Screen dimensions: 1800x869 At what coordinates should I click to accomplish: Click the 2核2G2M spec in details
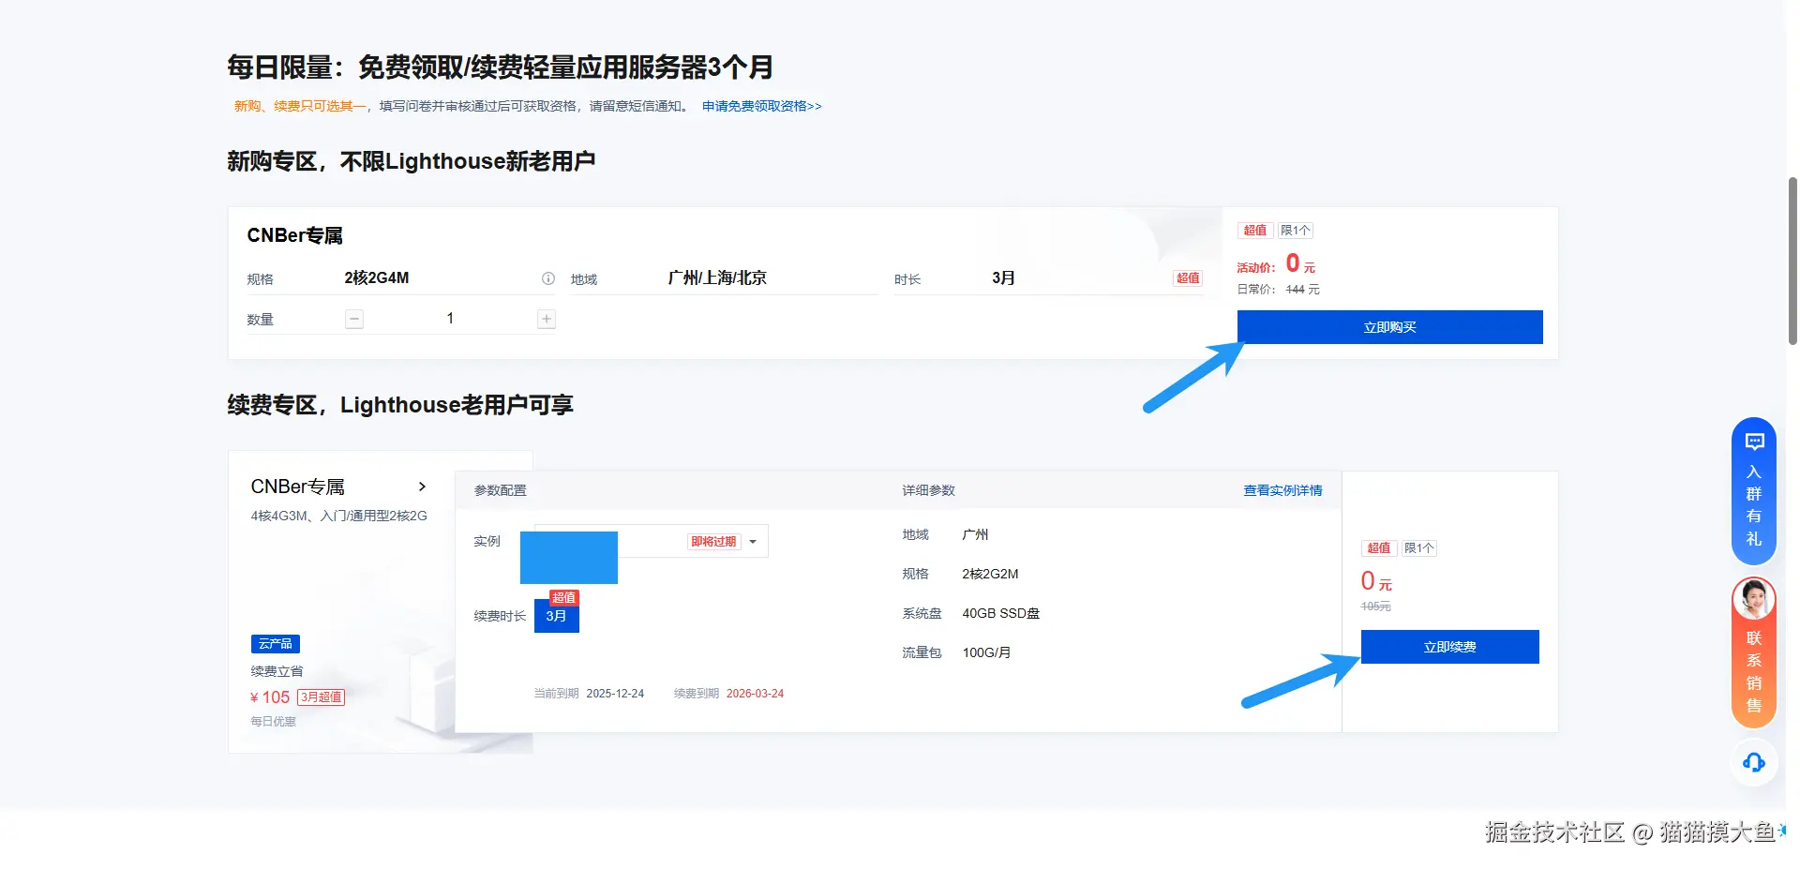pyautogui.click(x=990, y=574)
